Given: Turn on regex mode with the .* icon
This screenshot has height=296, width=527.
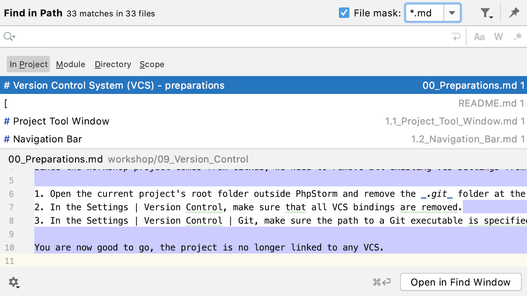Looking at the screenshot, I should point(518,36).
